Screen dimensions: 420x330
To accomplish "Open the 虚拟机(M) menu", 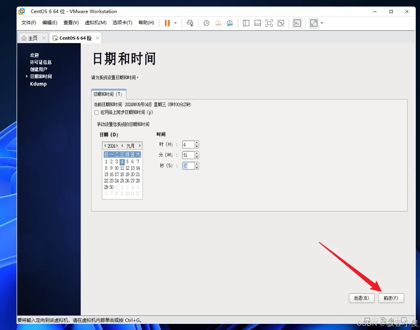I will pyautogui.click(x=96, y=23).
